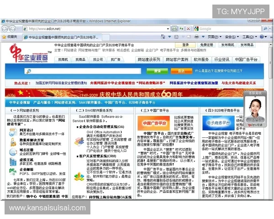Expand the Home button dropdown arrow
Viewport: 274px width, 219px height.
click(x=169, y=36)
